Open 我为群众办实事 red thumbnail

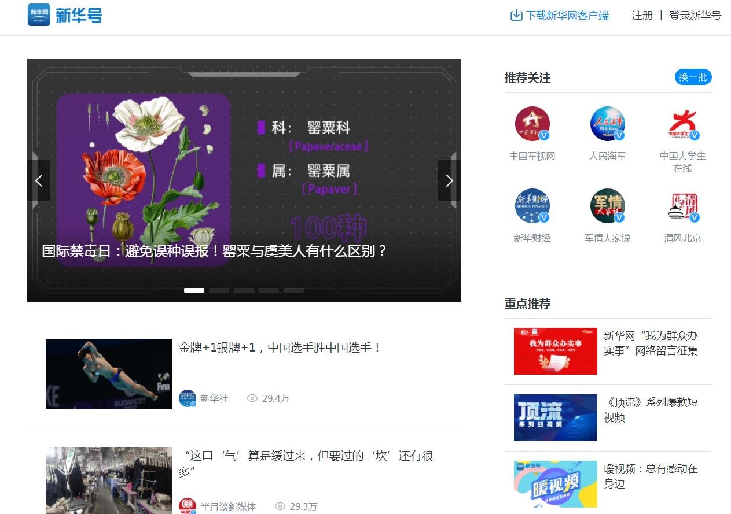tap(556, 351)
